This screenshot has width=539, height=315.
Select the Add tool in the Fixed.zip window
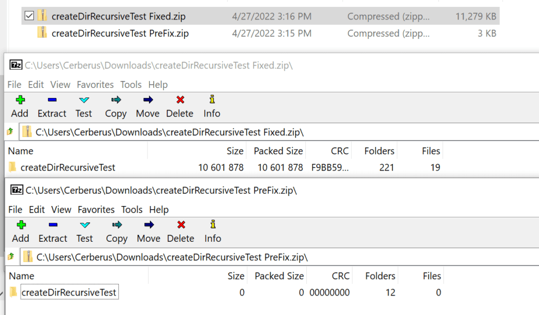(x=19, y=105)
